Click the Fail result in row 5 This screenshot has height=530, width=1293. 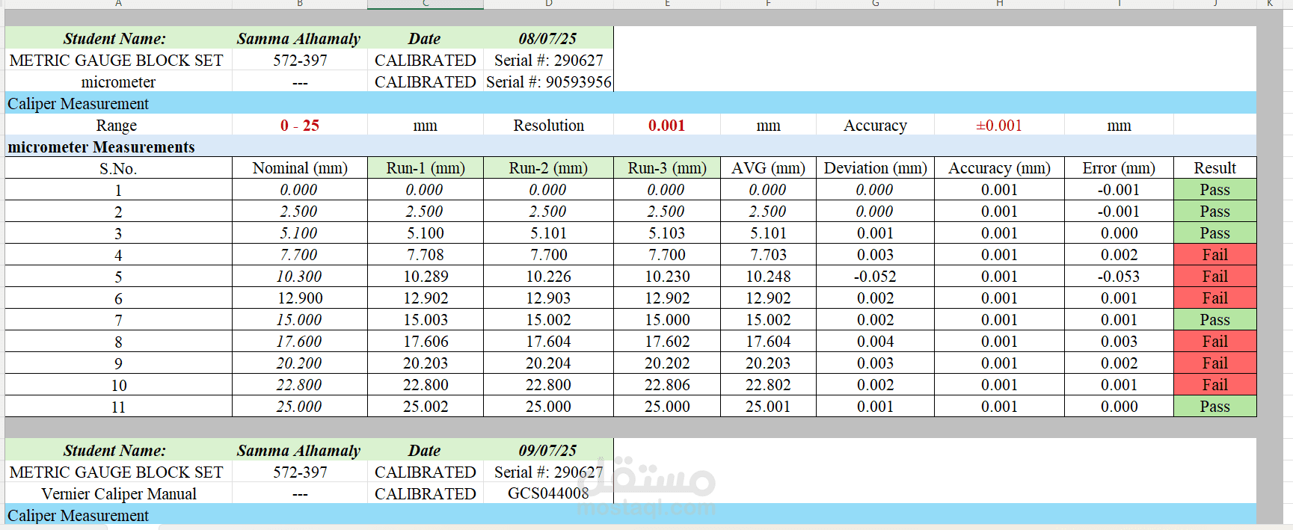pos(1214,277)
